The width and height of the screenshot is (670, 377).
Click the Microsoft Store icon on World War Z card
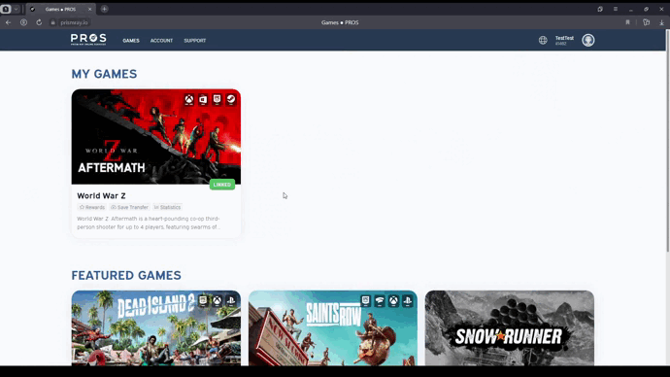[203, 99]
